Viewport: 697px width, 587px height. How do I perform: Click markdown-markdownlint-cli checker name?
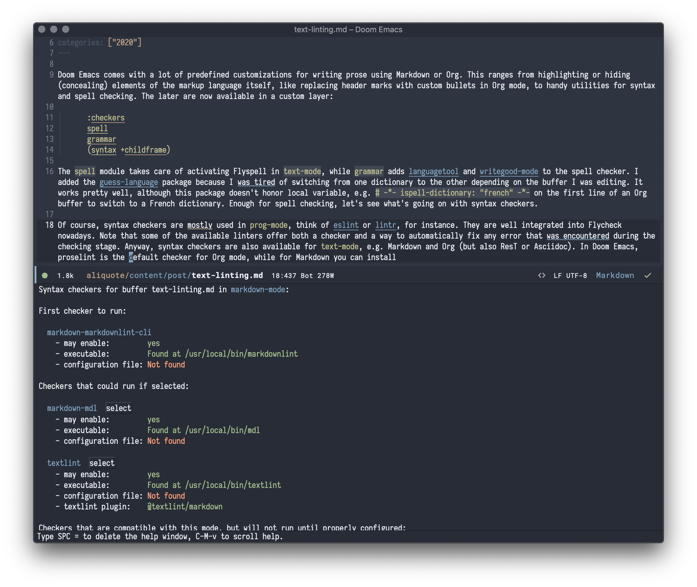pos(99,333)
